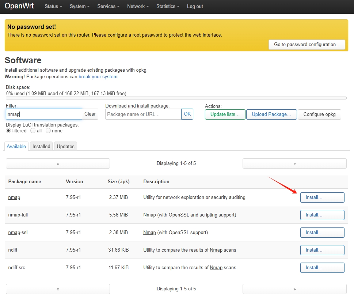Select the filtered translation option
Viewport: 354px width, 305px height.
pos(8,131)
